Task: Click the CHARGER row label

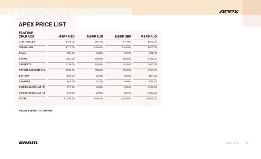Action: (x=25, y=81)
